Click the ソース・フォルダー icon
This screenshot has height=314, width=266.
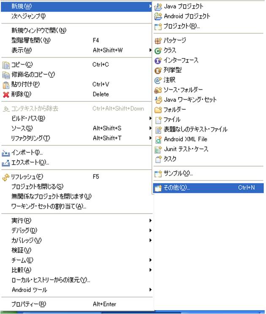(x=158, y=90)
